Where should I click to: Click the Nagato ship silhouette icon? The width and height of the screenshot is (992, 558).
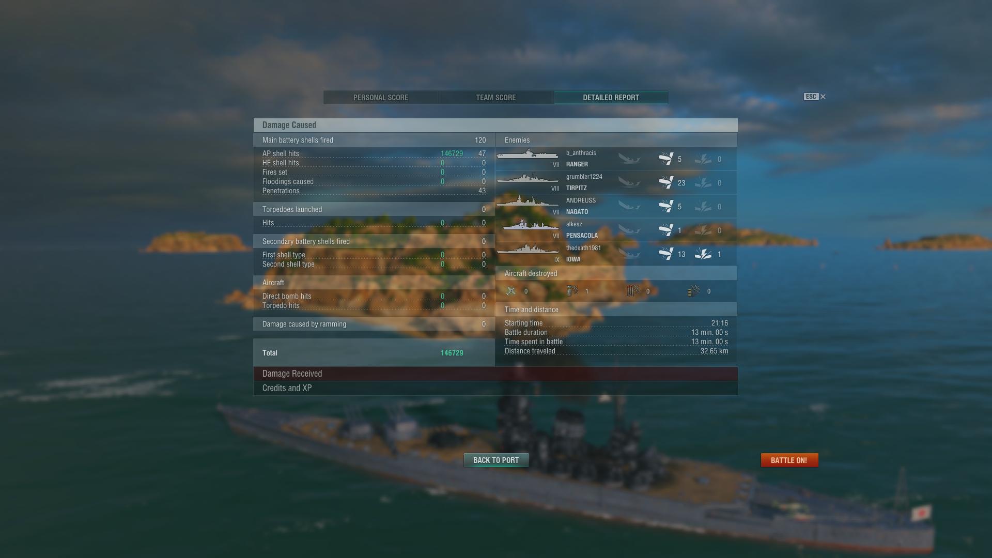[528, 202]
